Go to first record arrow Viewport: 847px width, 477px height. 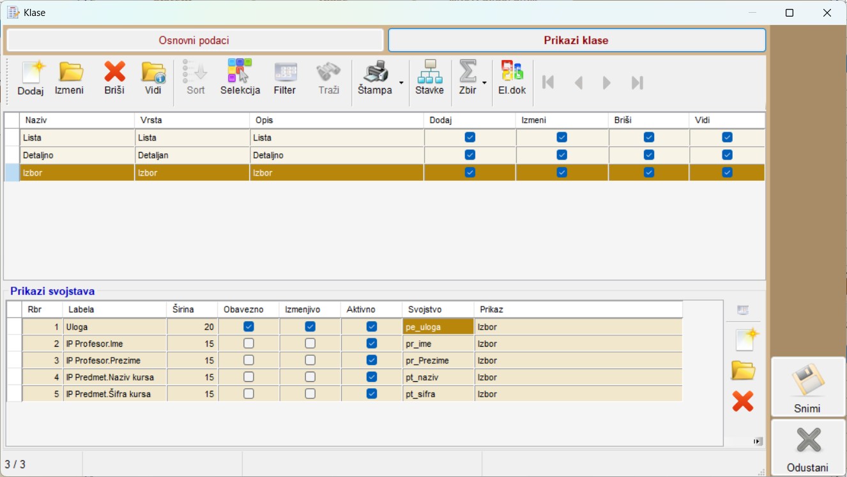(x=547, y=82)
